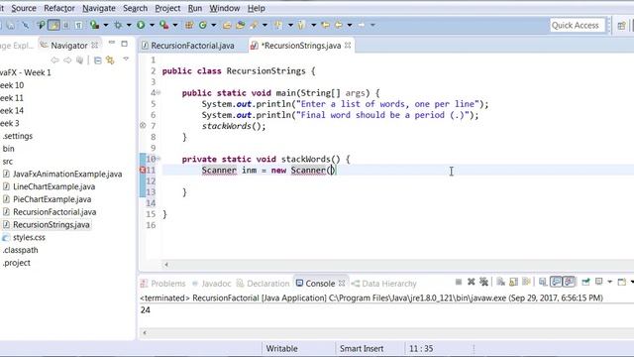Image resolution: width=634 pixels, height=357 pixels.
Task: Toggle block selection mode
Action: 65,25
